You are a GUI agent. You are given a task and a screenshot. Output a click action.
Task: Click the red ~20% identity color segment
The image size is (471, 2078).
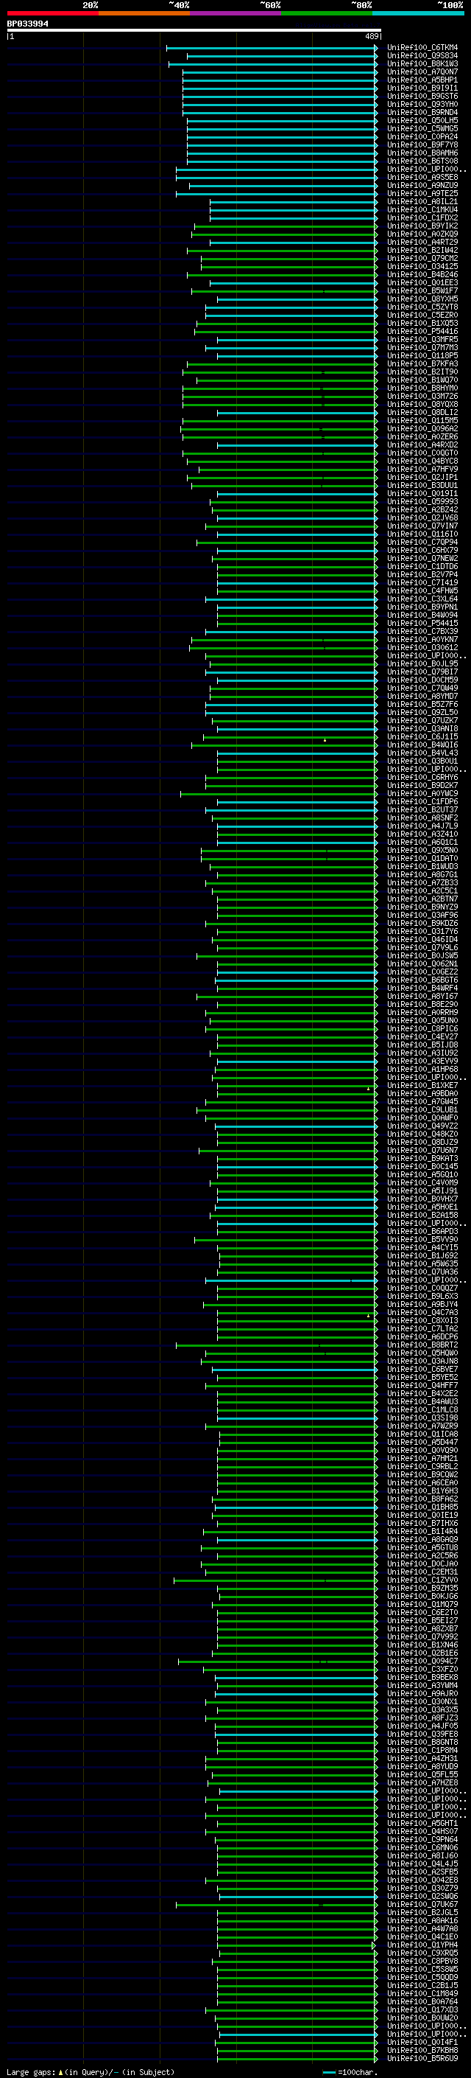pos(52,13)
